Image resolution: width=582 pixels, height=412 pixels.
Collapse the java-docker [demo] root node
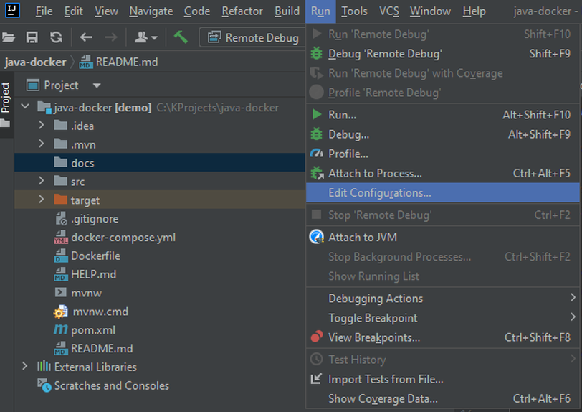25,107
